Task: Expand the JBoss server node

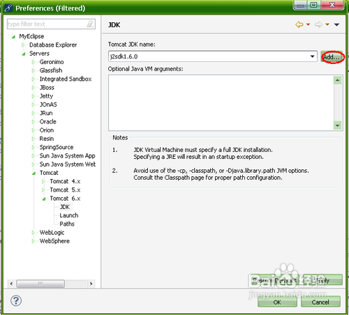Action: [x=34, y=88]
